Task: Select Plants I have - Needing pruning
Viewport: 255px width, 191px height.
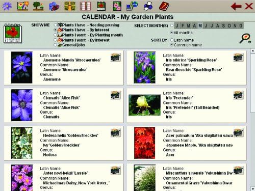Action: coord(55,25)
